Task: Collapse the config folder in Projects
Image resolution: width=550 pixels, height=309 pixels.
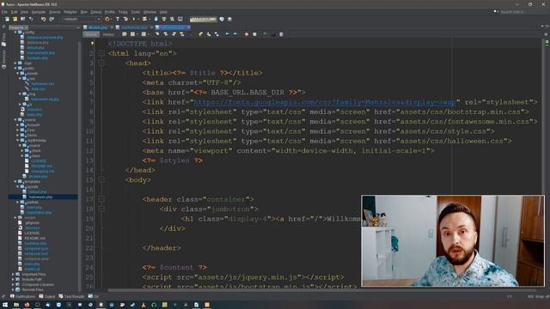Action: [15, 33]
